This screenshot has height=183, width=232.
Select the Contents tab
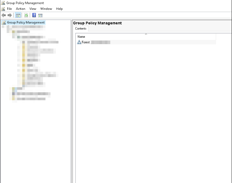click(81, 29)
